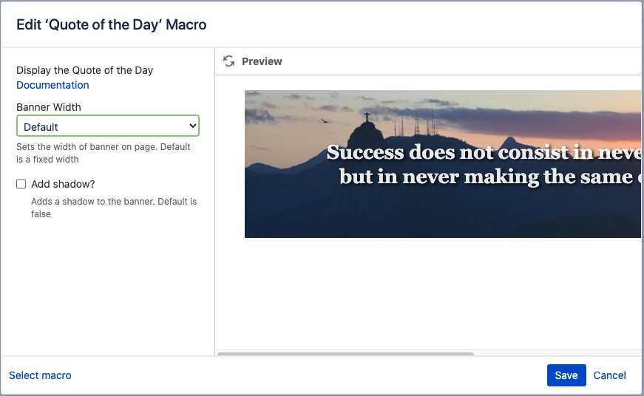
Task: Click the Preview header label
Action: pos(262,61)
